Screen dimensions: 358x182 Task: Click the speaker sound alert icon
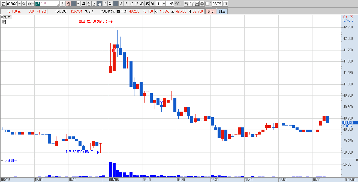29,4
